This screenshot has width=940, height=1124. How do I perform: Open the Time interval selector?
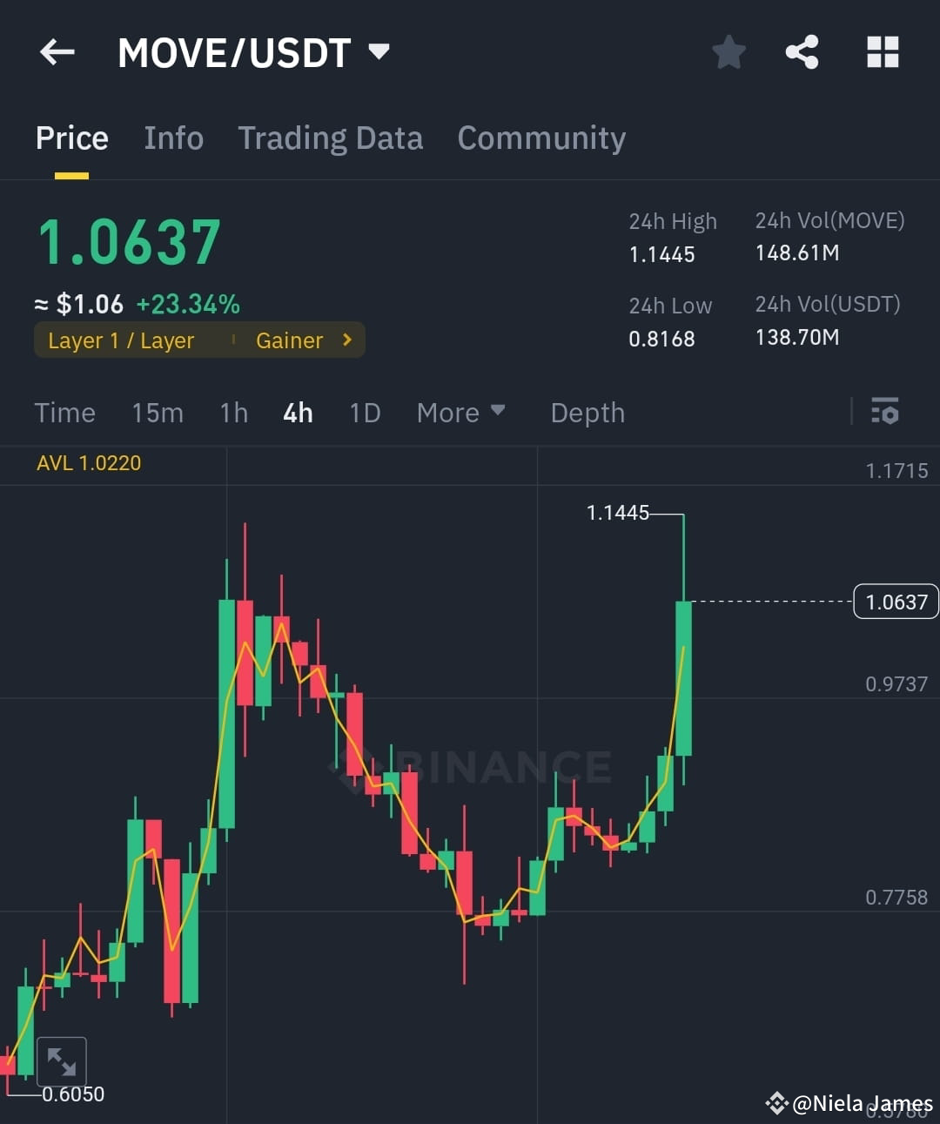[64, 413]
